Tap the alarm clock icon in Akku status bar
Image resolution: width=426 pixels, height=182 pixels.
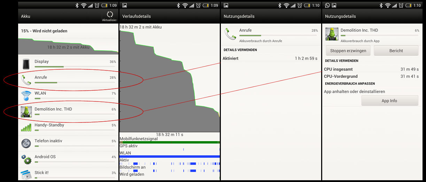pyautogui.click(x=97, y=6)
